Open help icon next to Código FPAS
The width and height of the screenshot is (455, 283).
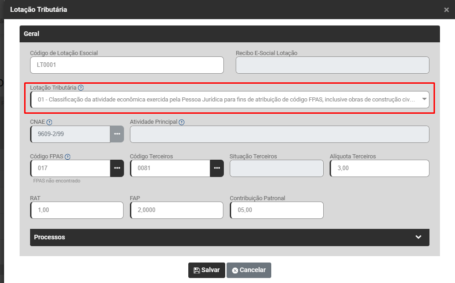pyautogui.click(x=67, y=157)
